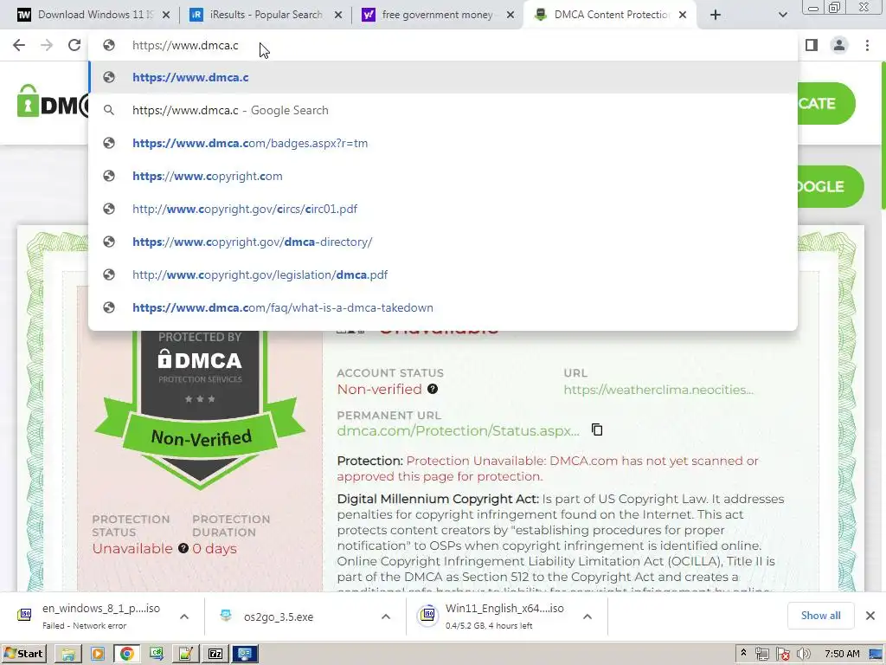Click the Account Status help icon
Image resolution: width=886 pixels, height=665 pixels.
(x=433, y=389)
